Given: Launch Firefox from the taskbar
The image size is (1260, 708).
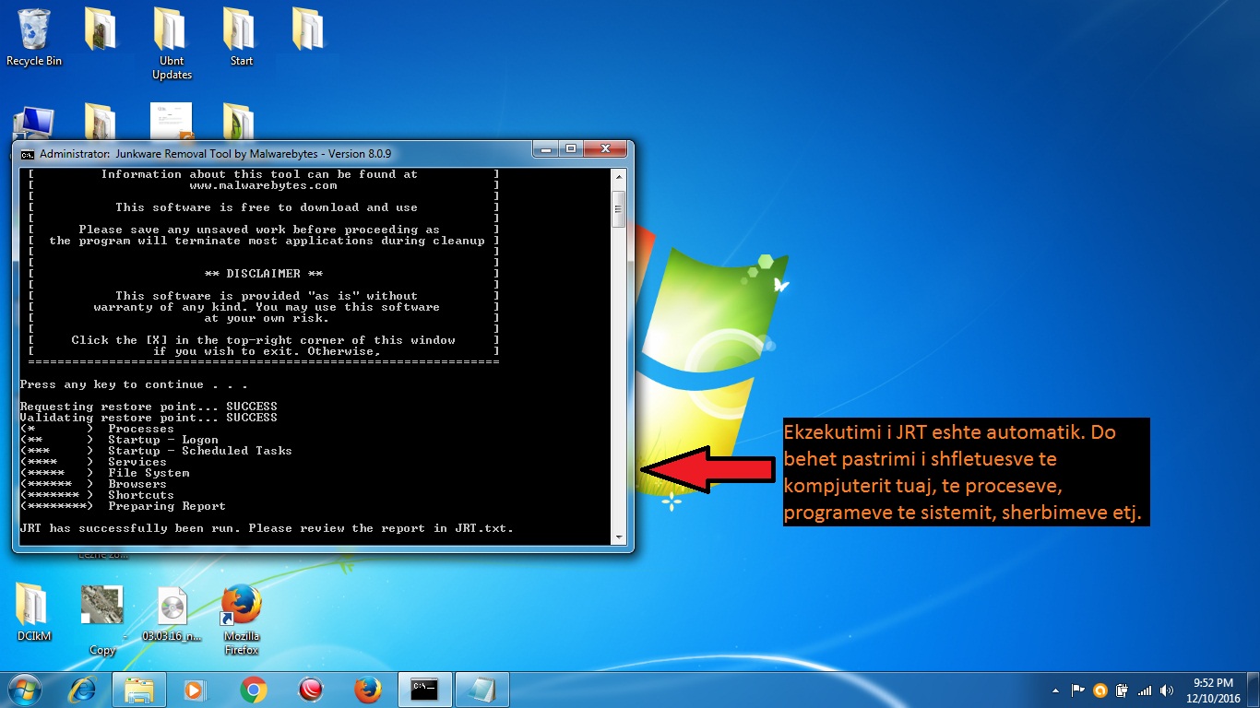Looking at the screenshot, I should 368,690.
